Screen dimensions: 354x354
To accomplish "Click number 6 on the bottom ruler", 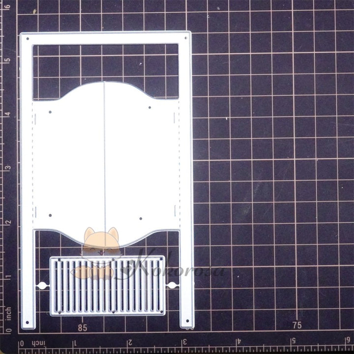I will (x=347, y=343).
